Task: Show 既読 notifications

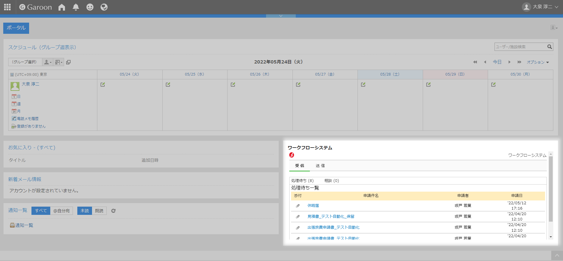Action: pos(99,211)
